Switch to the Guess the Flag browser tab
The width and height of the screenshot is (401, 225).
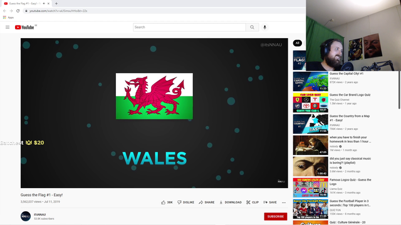[x=26, y=4]
